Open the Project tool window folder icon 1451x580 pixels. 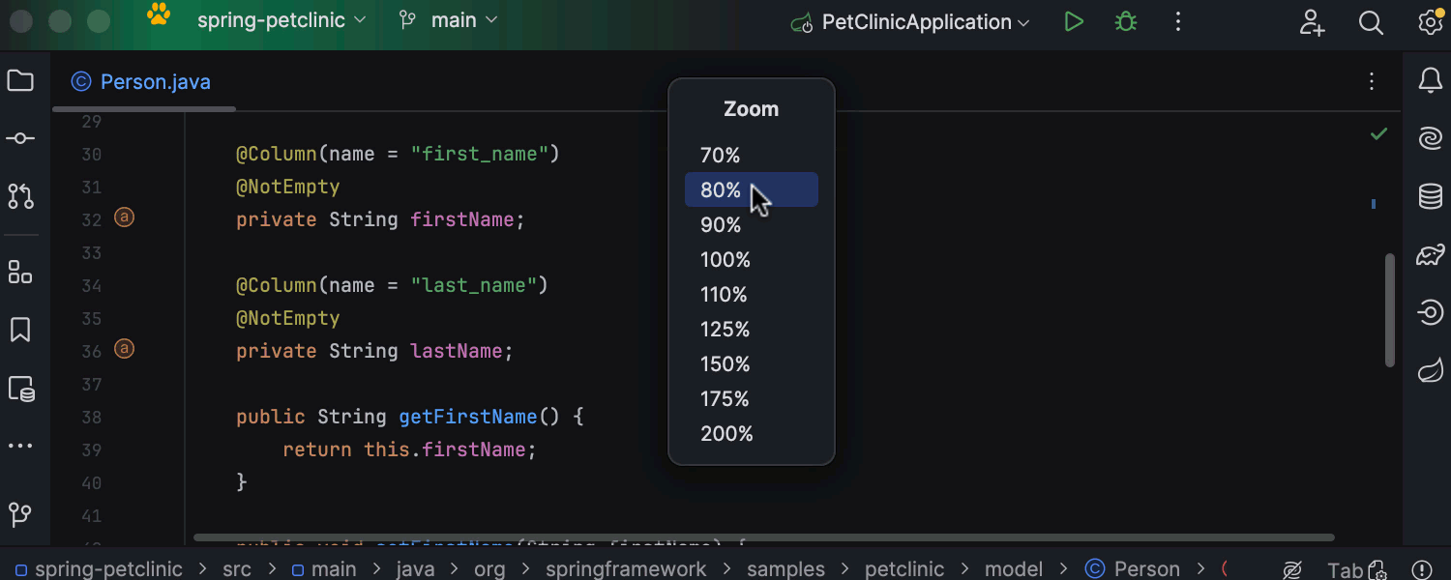20,81
